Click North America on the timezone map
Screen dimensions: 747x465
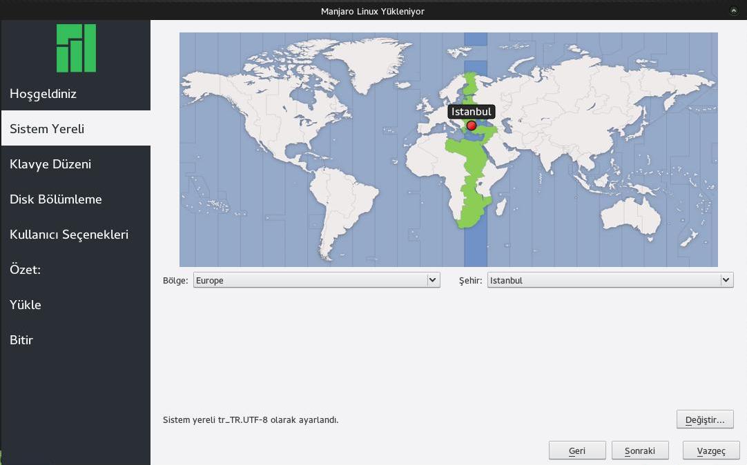point(271,110)
